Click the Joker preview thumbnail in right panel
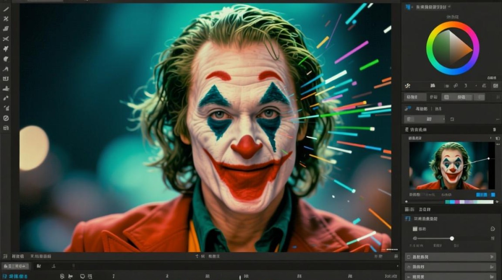502x280 pixels. [449, 165]
